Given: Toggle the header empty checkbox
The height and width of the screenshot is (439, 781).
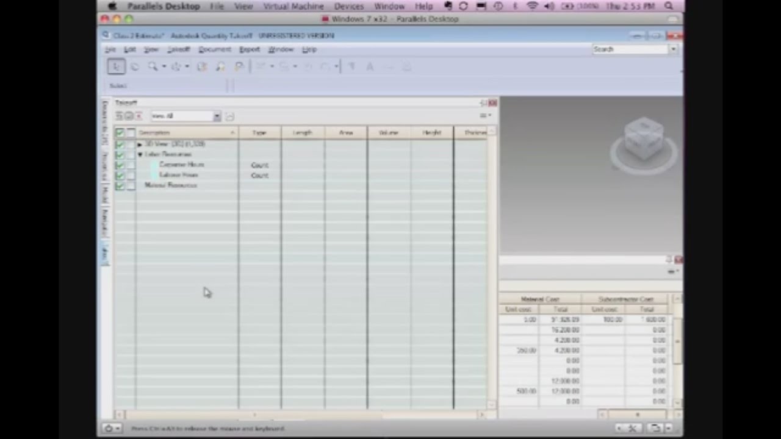Looking at the screenshot, I should pyautogui.click(x=131, y=132).
